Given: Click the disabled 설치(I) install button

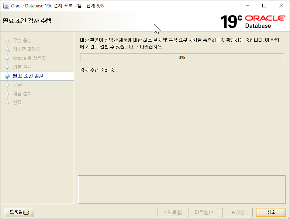Looking at the screenshot, I should point(238,212).
